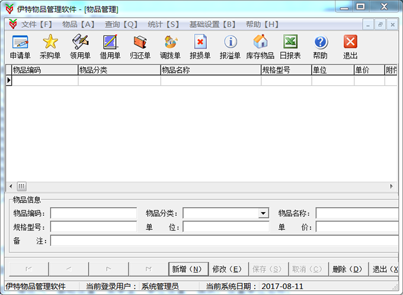Viewport: 403px width, 295px height.
Task: Click the 备注 input field
Action: [225, 241]
